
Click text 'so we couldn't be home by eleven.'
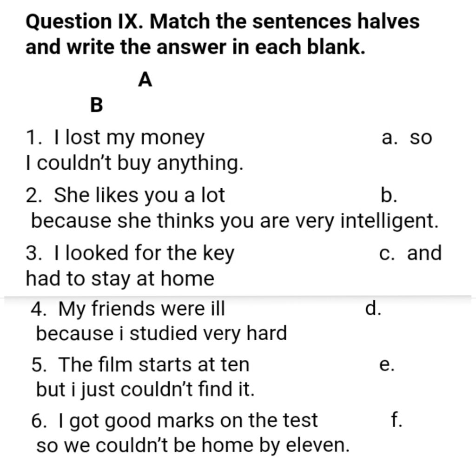(x=193, y=446)
